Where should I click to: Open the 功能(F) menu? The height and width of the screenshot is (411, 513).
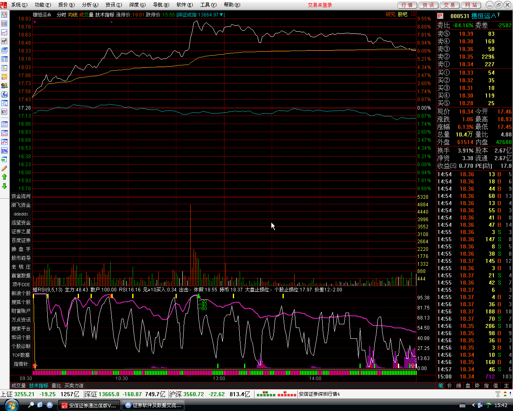pyautogui.click(x=42, y=5)
